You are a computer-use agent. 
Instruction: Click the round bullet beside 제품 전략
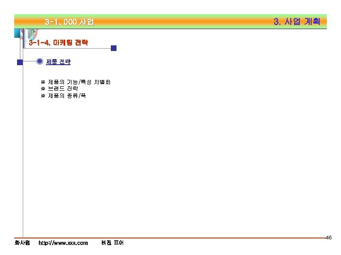(40, 61)
